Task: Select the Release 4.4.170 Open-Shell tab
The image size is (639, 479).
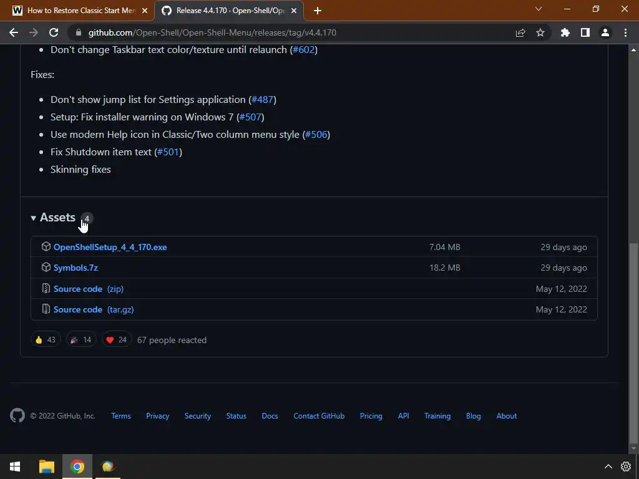Action: [x=228, y=11]
